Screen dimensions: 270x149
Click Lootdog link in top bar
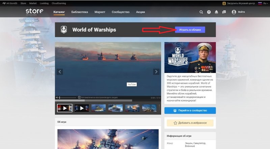tap(44, 3)
